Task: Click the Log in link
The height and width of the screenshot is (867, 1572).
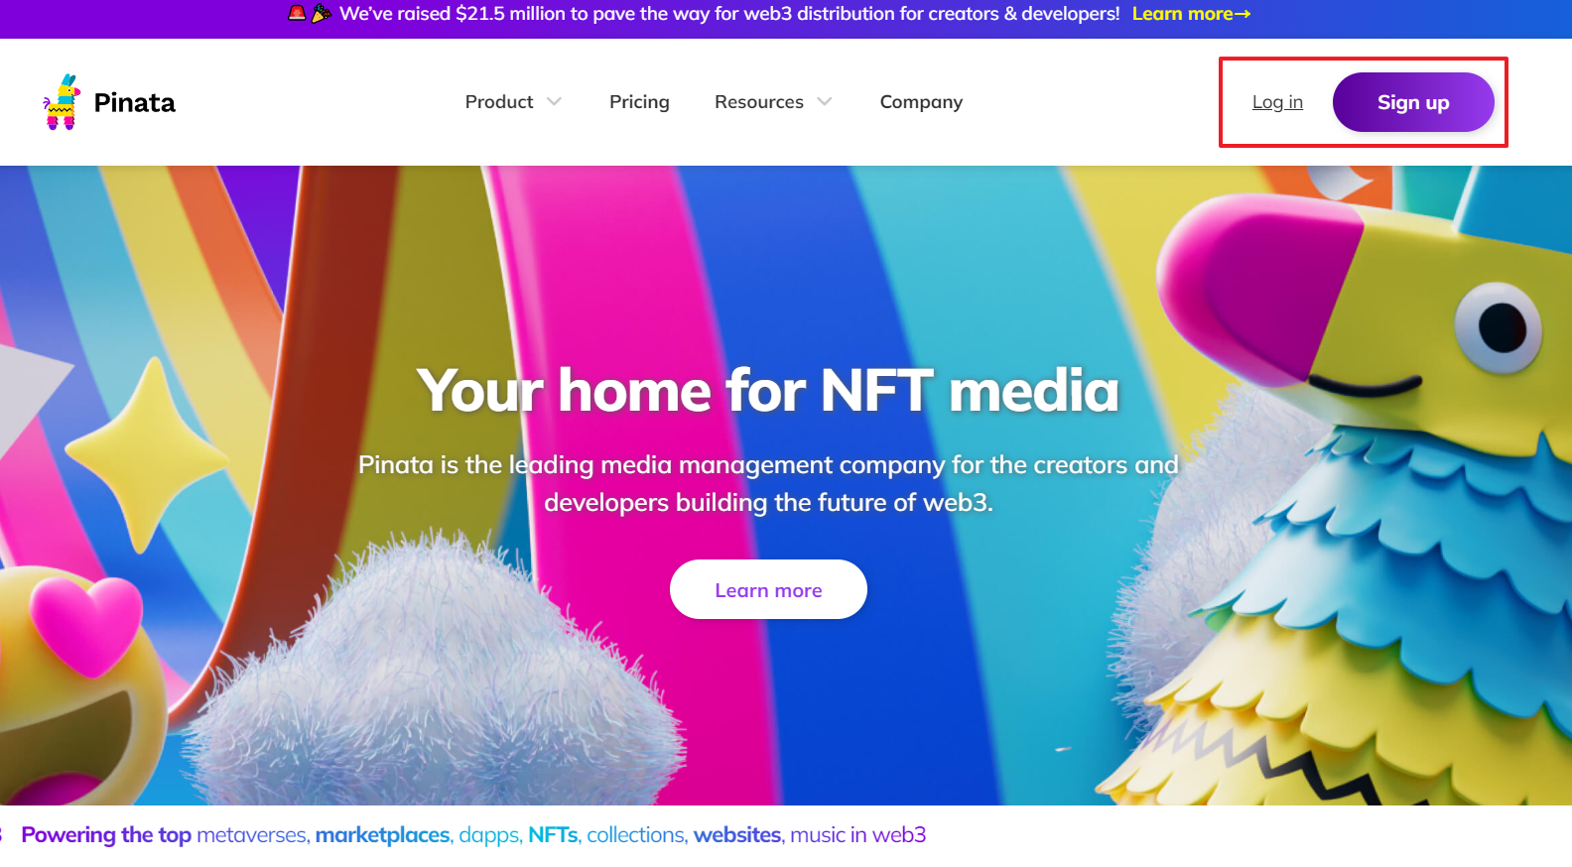Action: click(x=1277, y=102)
